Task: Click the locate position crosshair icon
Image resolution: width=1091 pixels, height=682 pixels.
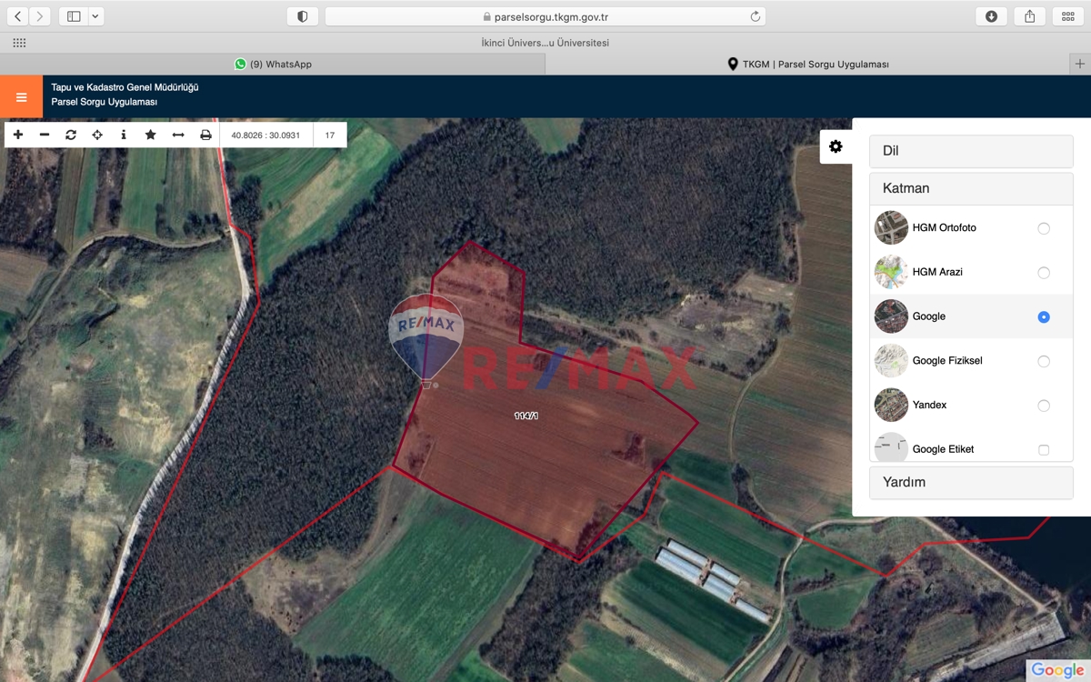Action: pyautogui.click(x=97, y=135)
